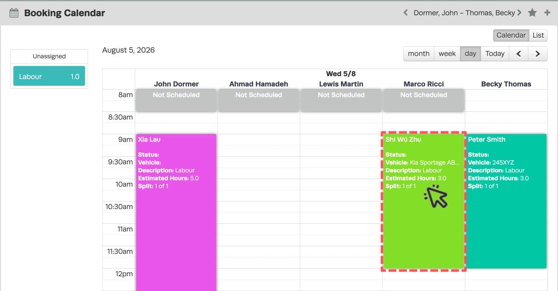
Task: Click the August 5, 2026 date title
Action: pos(128,50)
